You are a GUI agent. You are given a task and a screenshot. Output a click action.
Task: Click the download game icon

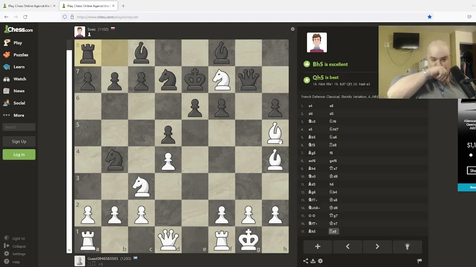(313, 261)
